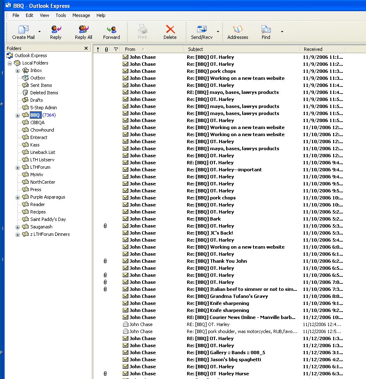Select the Lineback List folder
The image size is (366, 379).
(x=43, y=152)
